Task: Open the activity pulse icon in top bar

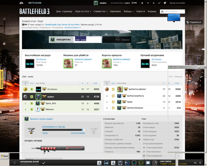Action: click(x=154, y=3)
